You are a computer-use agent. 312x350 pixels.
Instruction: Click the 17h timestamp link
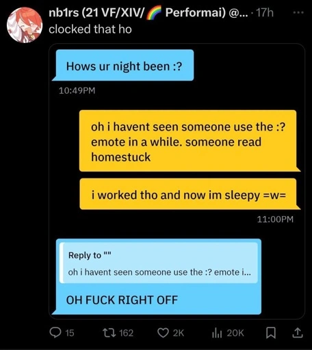pyautogui.click(x=265, y=12)
